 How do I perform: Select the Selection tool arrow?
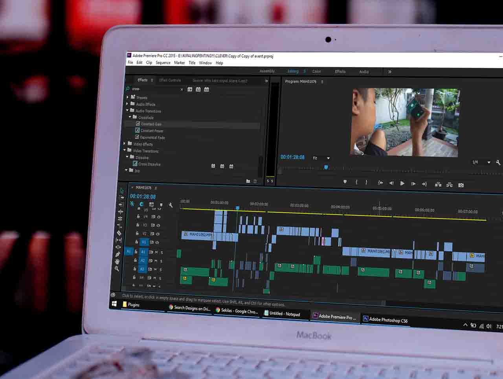pyautogui.click(x=122, y=191)
